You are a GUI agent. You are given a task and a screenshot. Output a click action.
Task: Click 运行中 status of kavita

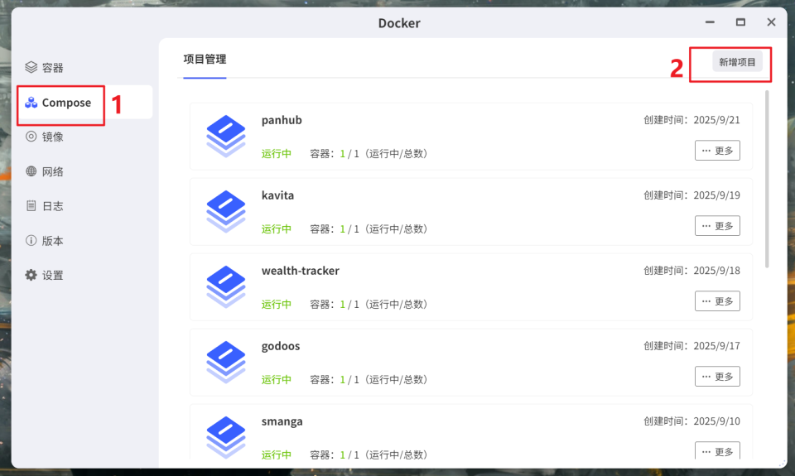(277, 229)
